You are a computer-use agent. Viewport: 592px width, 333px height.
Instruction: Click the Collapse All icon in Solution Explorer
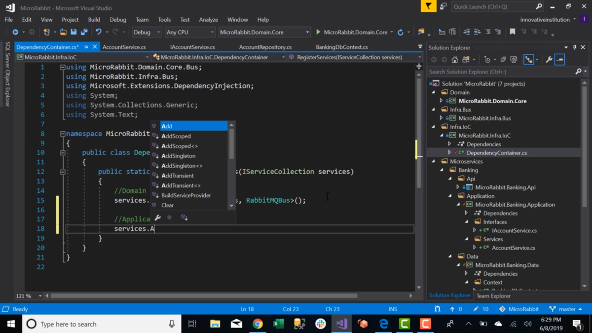[x=503, y=60]
